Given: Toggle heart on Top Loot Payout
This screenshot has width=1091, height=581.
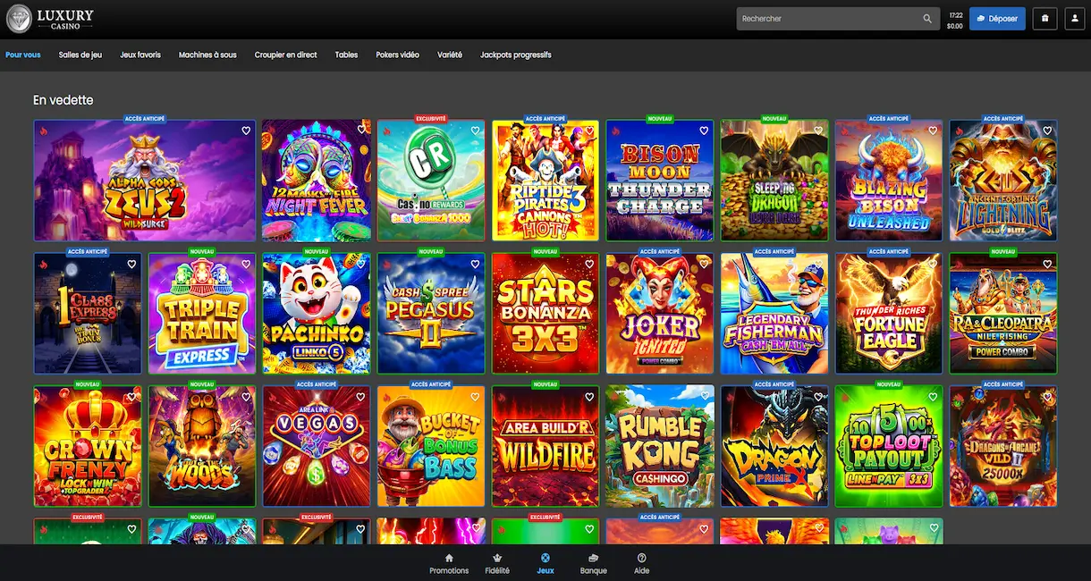Looking at the screenshot, I should 933,396.
